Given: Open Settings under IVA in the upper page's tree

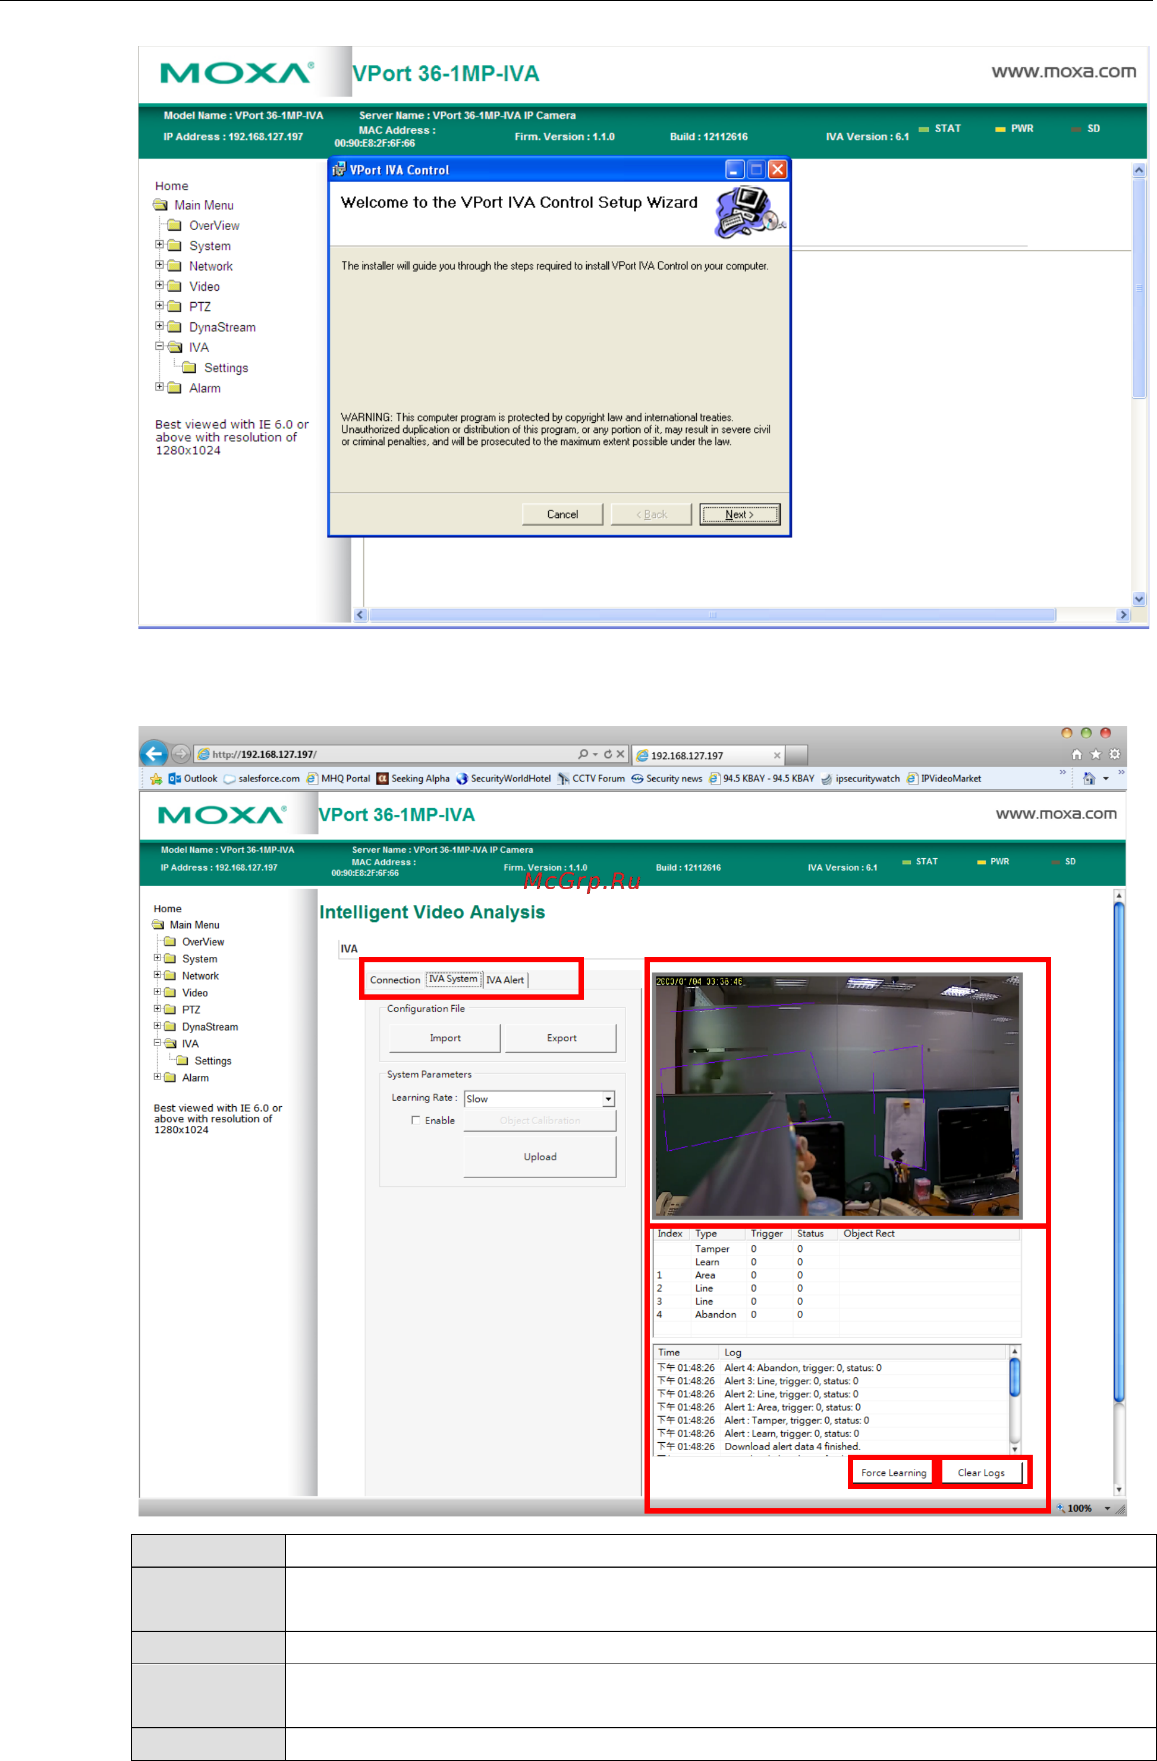Looking at the screenshot, I should coord(227,368).
